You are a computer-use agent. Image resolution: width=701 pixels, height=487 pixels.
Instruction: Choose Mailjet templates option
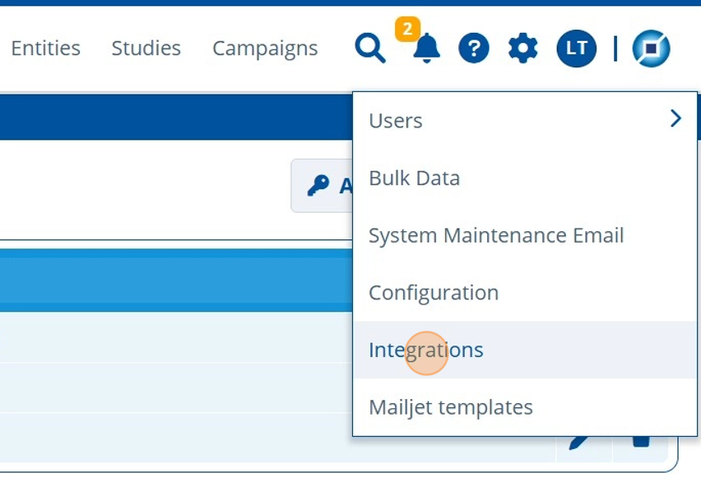point(451,407)
